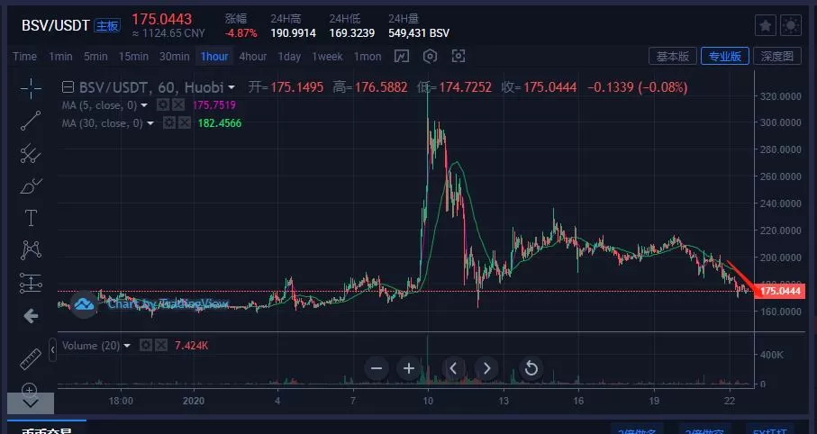Viewport: 817px width, 434px height.
Task: Open chart settings hexagon icon
Action: pyautogui.click(x=430, y=56)
